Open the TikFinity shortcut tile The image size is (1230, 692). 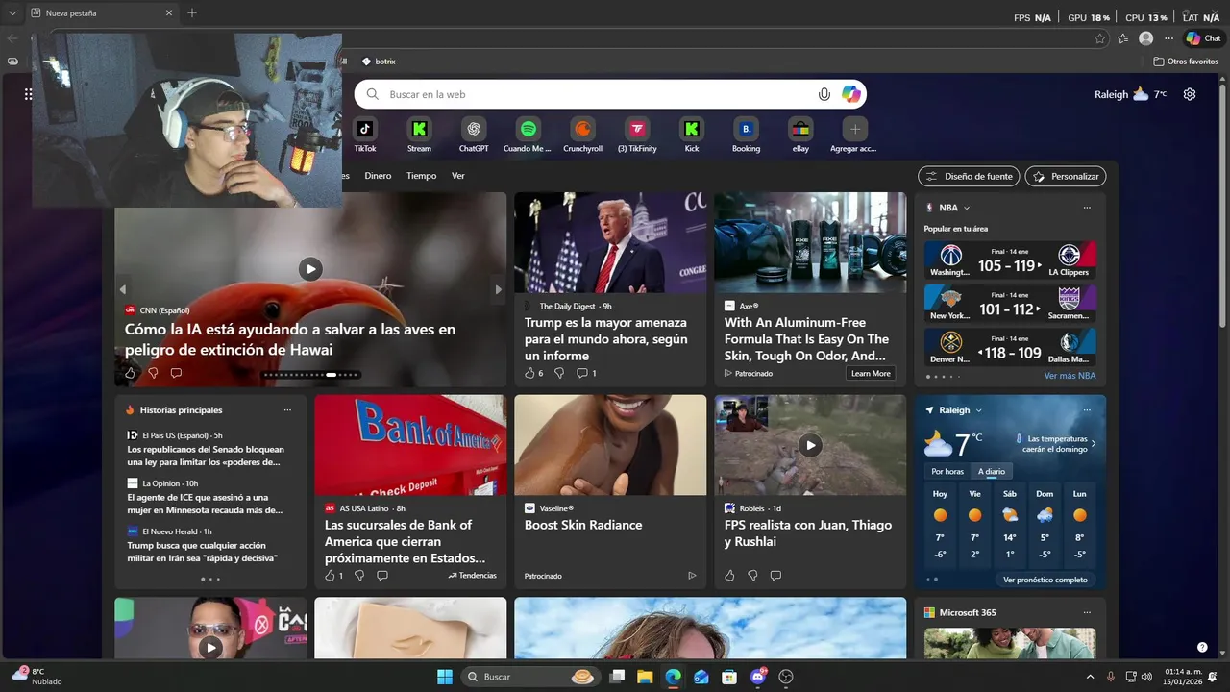click(x=637, y=135)
